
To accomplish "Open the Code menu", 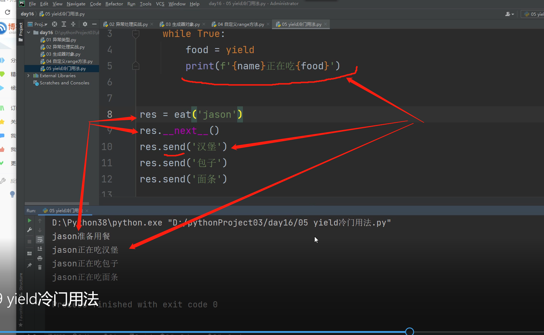I will (95, 4).
